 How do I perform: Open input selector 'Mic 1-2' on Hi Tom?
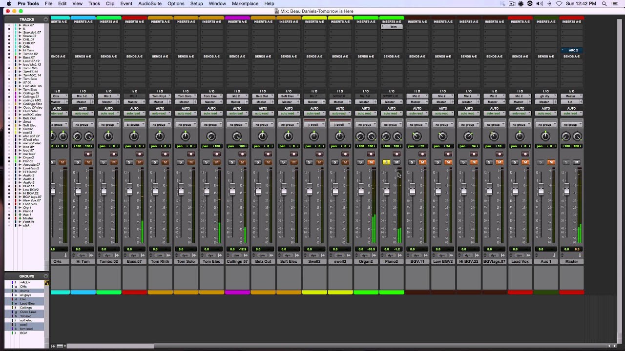point(83,96)
